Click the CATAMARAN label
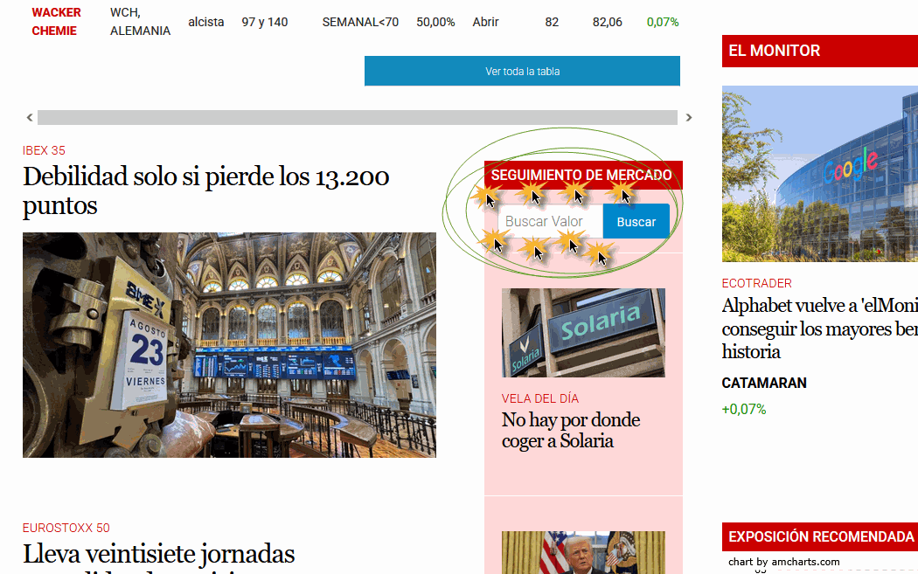 (x=764, y=384)
